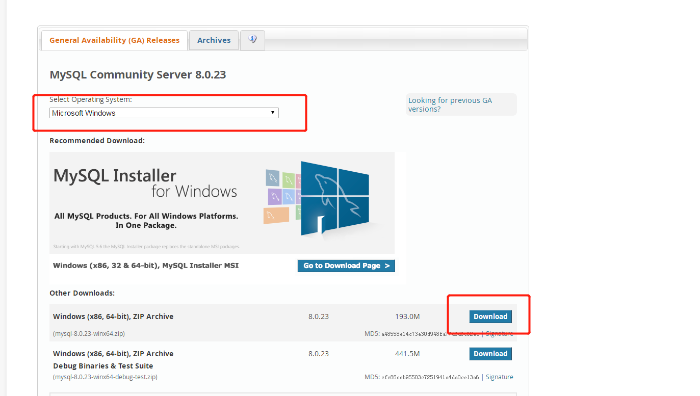Viewport: 700px width, 396px height.
Task: Select the 'MySQL Community Server 8.0.23' heading
Action: click(x=138, y=75)
